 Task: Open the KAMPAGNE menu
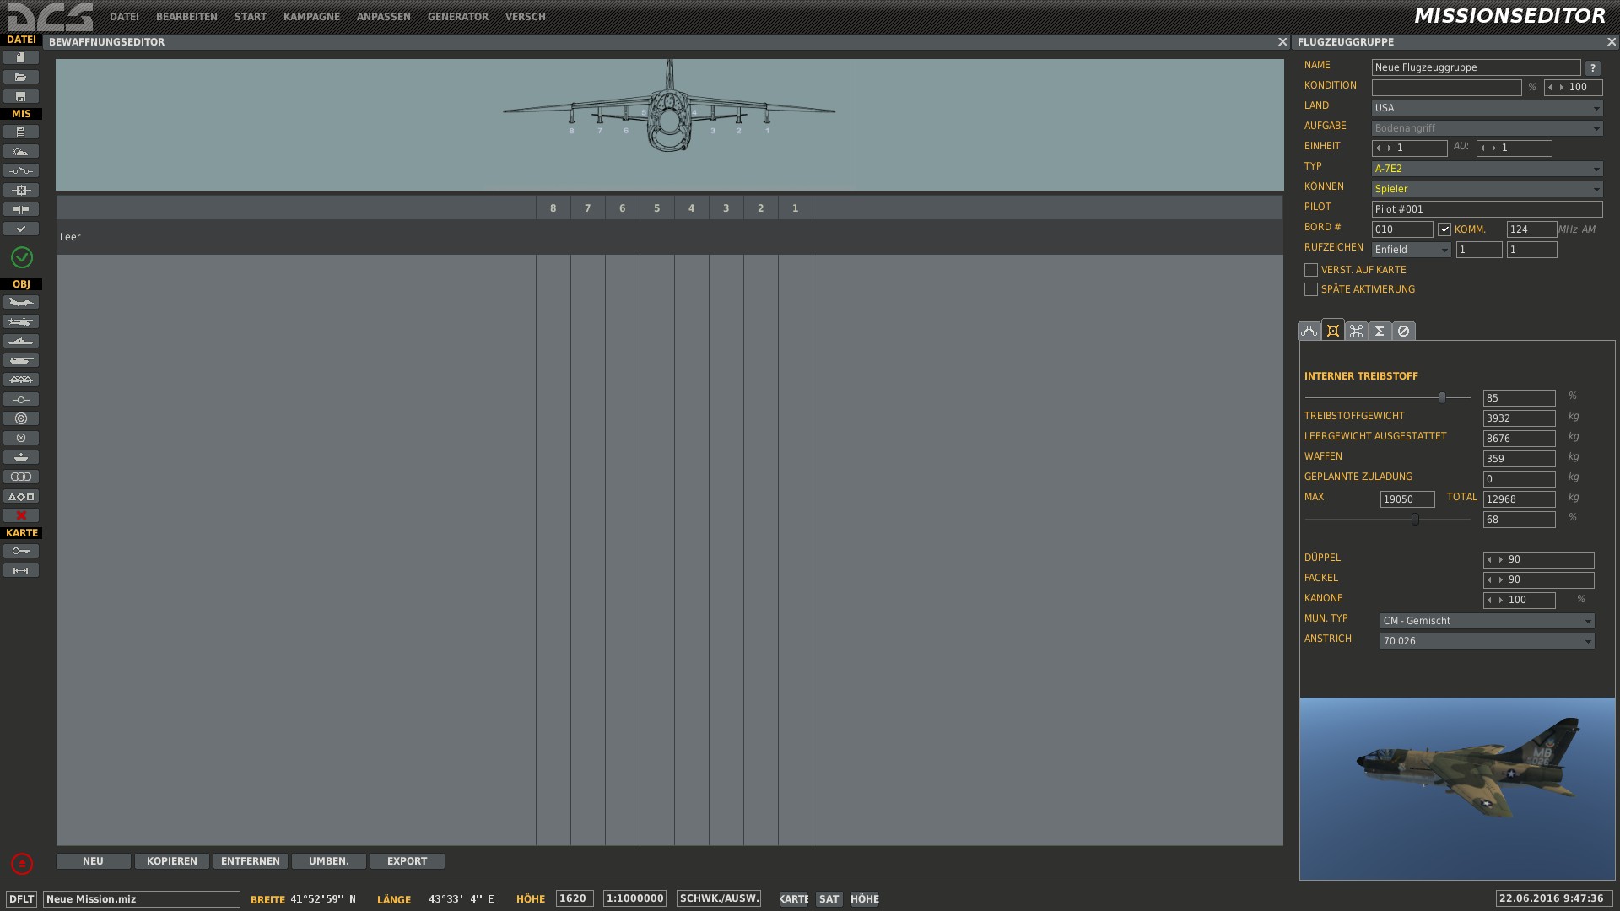pyautogui.click(x=311, y=17)
